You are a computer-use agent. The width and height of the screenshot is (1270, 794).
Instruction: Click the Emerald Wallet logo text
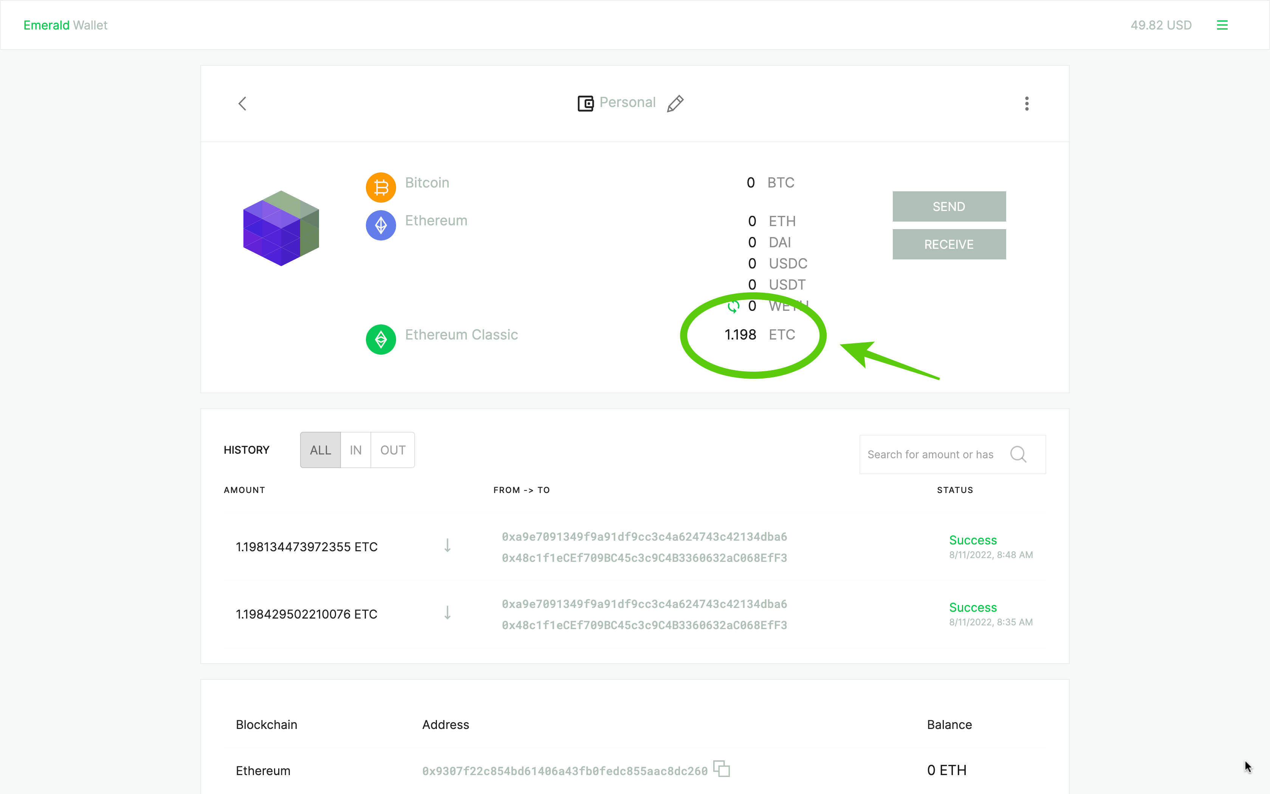coord(66,25)
